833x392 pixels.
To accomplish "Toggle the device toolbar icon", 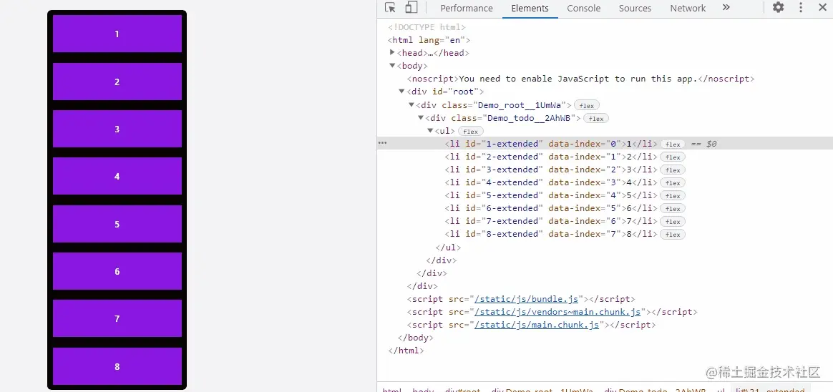I will click(411, 7).
